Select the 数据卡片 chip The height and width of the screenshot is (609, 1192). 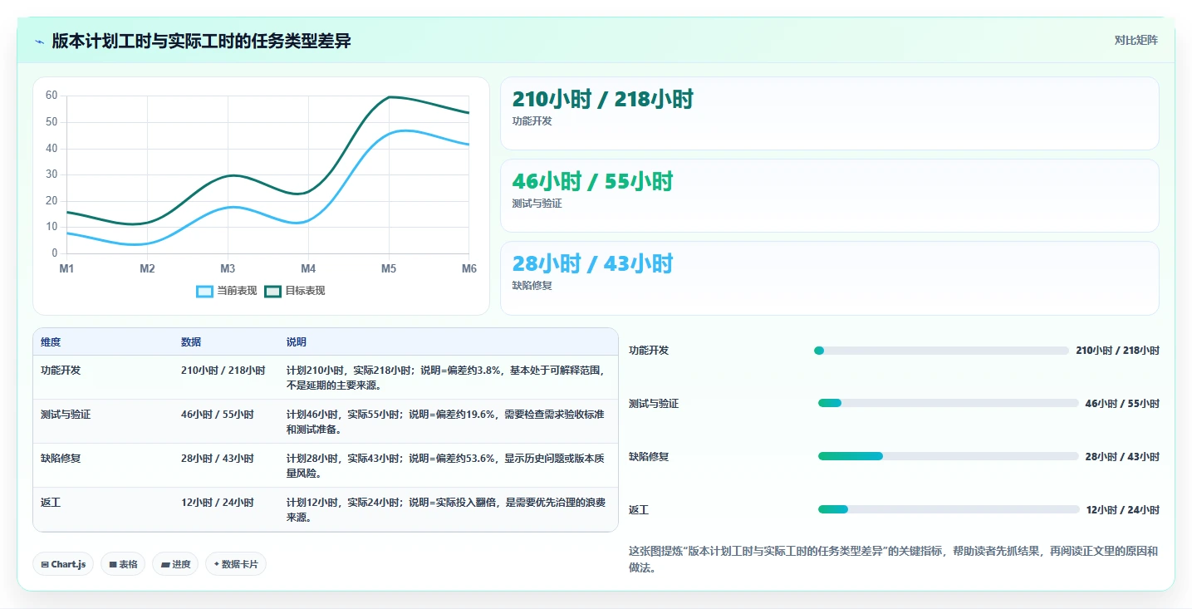(x=236, y=564)
